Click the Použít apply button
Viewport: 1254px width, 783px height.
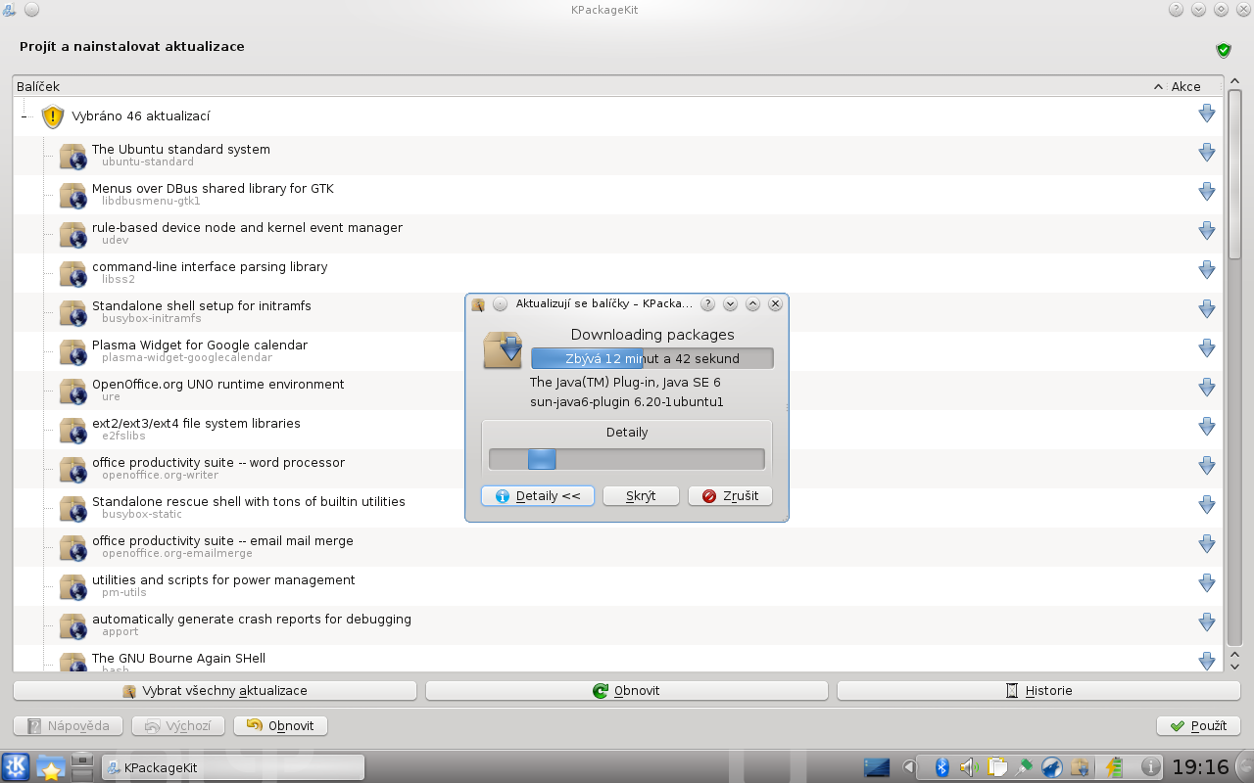click(x=1198, y=726)
